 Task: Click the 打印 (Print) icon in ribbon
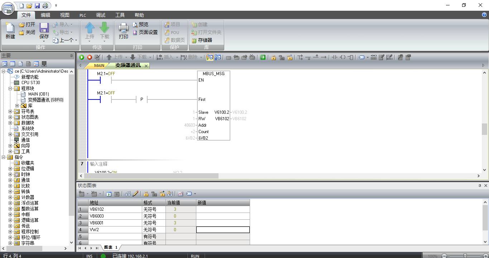(124, 31)
